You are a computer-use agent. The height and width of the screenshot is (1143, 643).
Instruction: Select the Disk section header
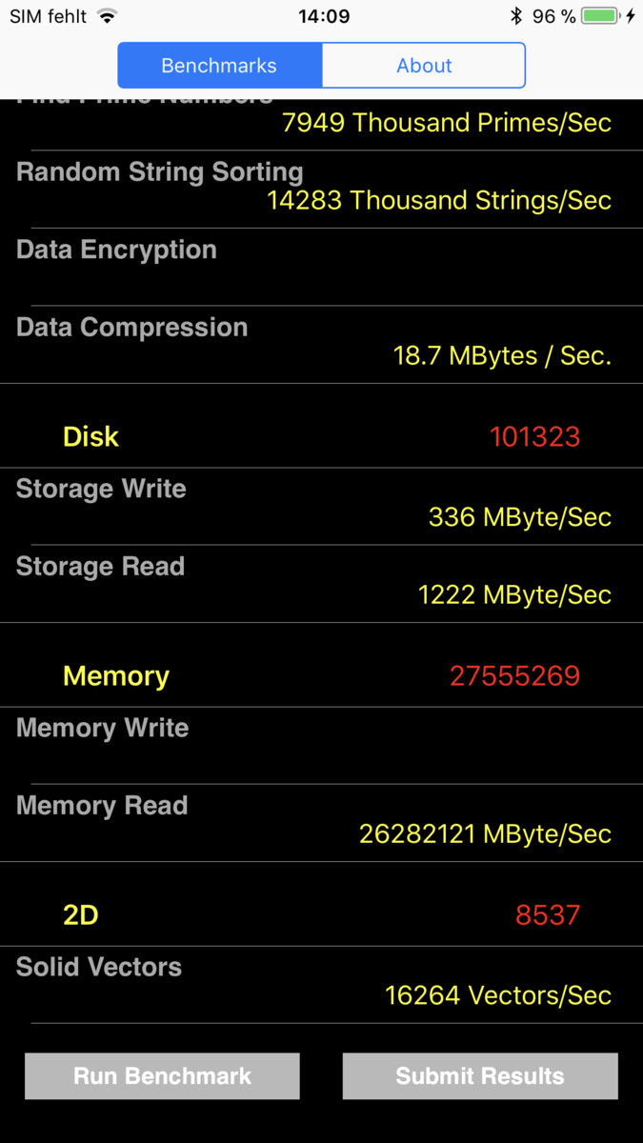pos(91,436)
